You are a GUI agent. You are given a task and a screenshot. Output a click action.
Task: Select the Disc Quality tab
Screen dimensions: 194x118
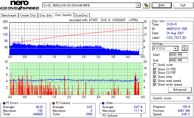coord(64,15)
